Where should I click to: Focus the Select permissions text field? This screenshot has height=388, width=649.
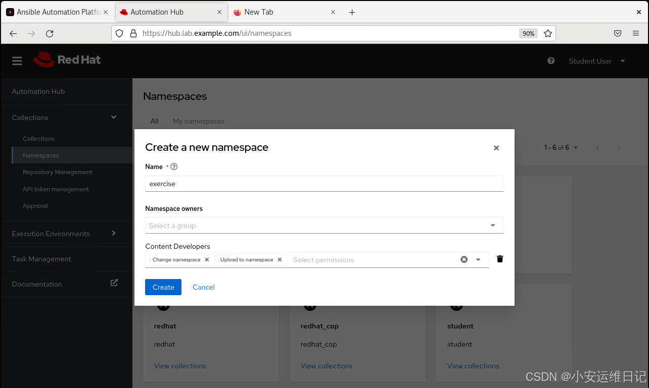coord(373,260)
